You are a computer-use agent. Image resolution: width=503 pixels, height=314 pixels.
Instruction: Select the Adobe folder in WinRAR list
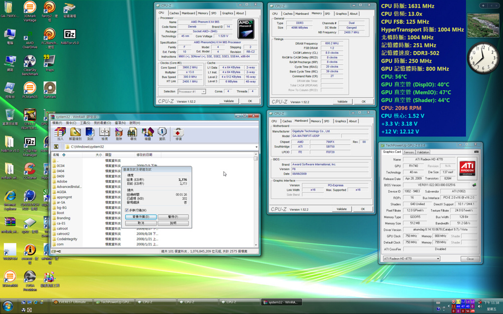click(x=62, y=182)
